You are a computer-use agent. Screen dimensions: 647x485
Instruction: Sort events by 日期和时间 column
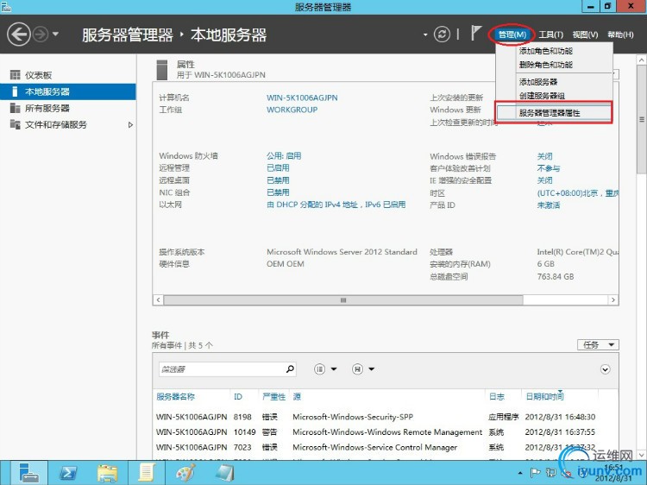[544, 397]
